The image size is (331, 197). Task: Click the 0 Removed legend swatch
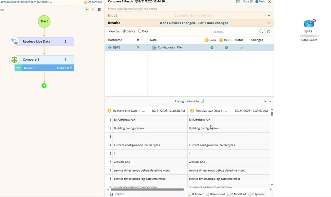(207, 194)
